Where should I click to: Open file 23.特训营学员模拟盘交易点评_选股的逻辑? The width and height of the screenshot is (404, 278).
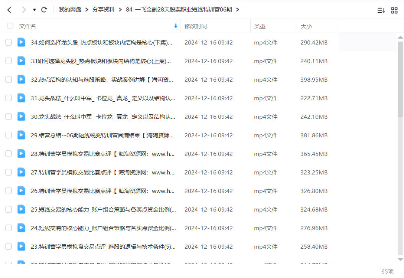[x=103, y=246]
